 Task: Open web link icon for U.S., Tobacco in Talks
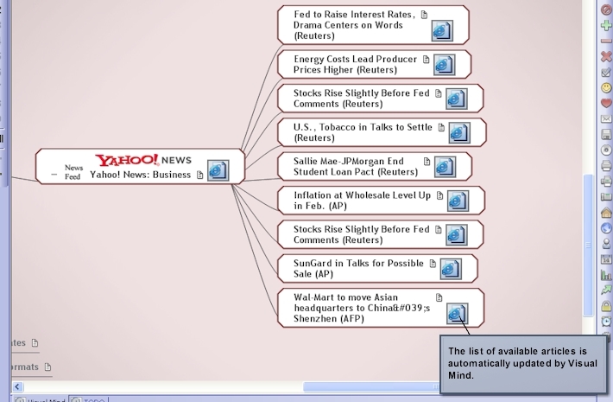(x=459, y=132)
